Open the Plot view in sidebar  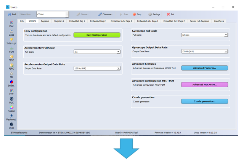coord(11,24)
